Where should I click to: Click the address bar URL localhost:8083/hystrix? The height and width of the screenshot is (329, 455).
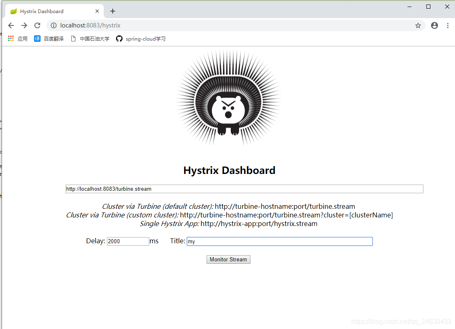point(90,25)
